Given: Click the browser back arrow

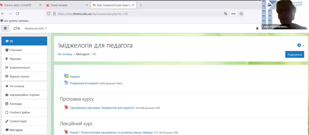Looking at the screenshot, I should tap(3, 14).
